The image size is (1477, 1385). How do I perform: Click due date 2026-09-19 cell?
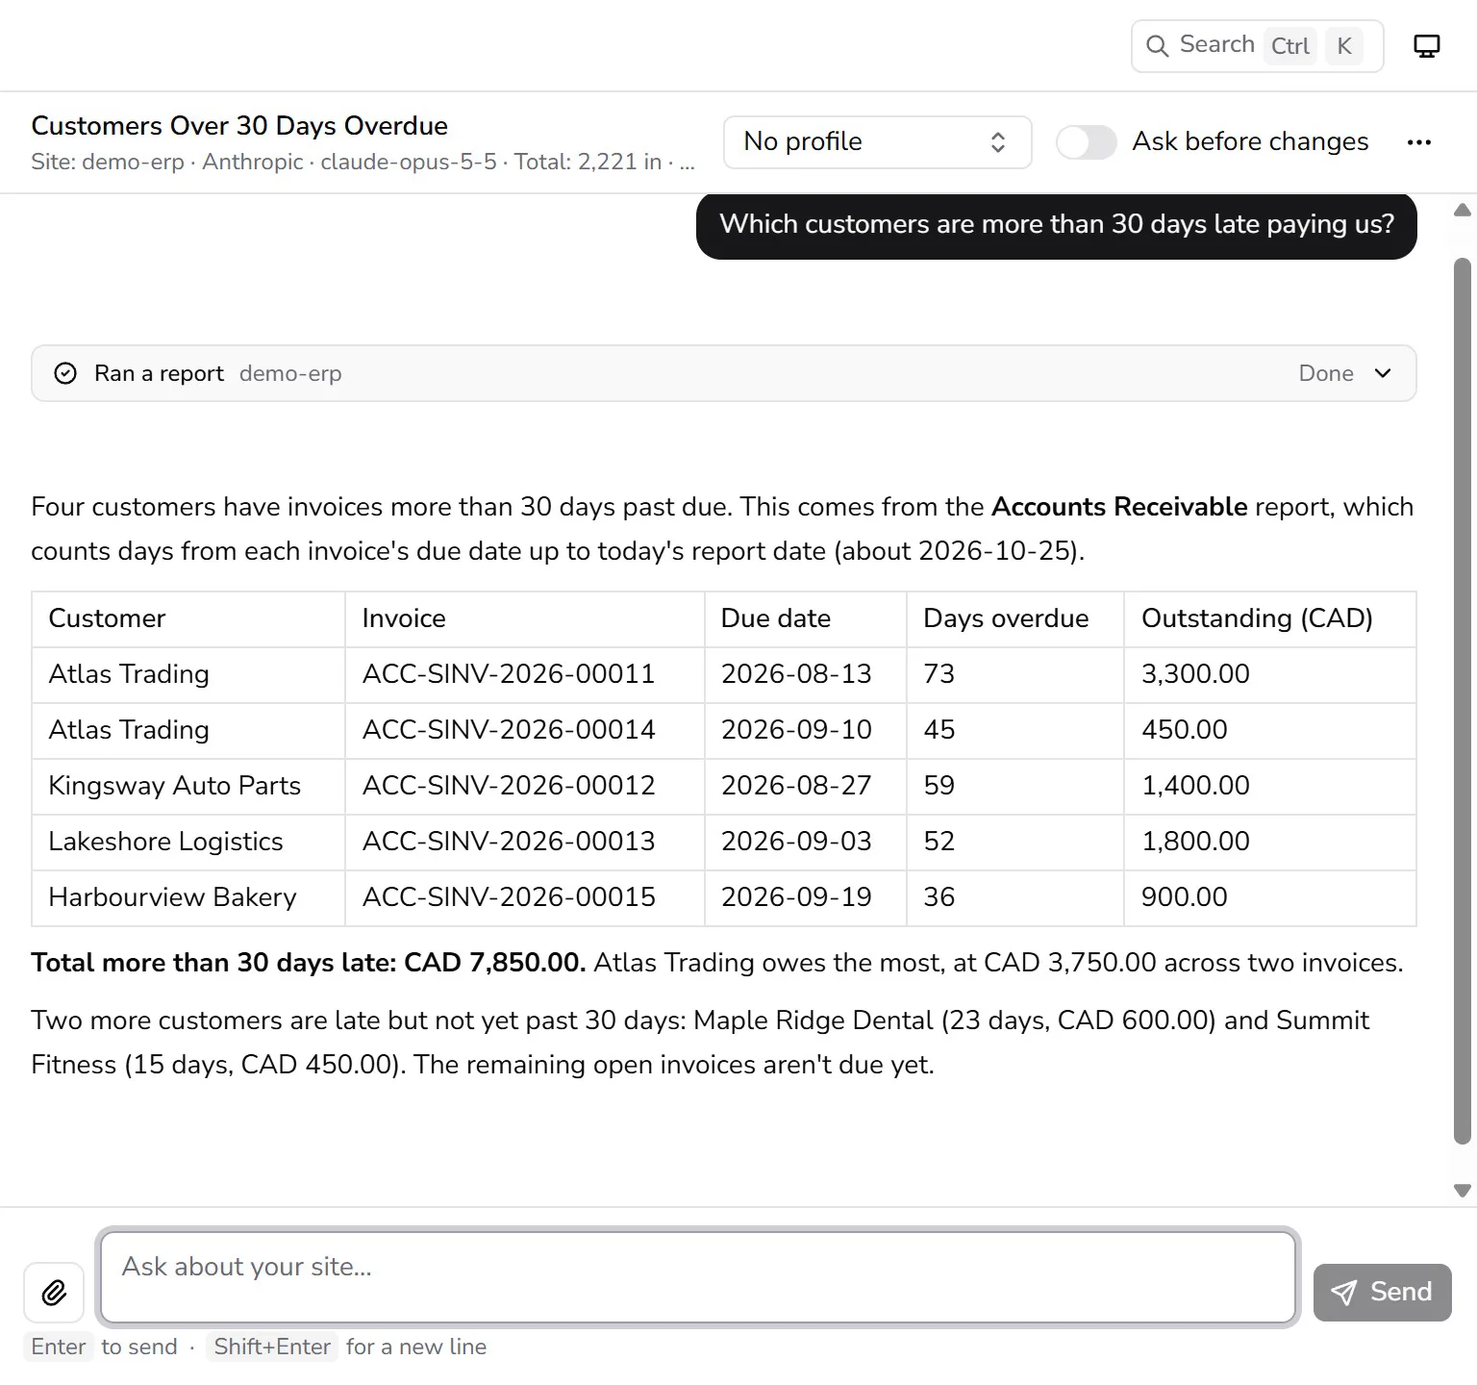coord(806,897)
